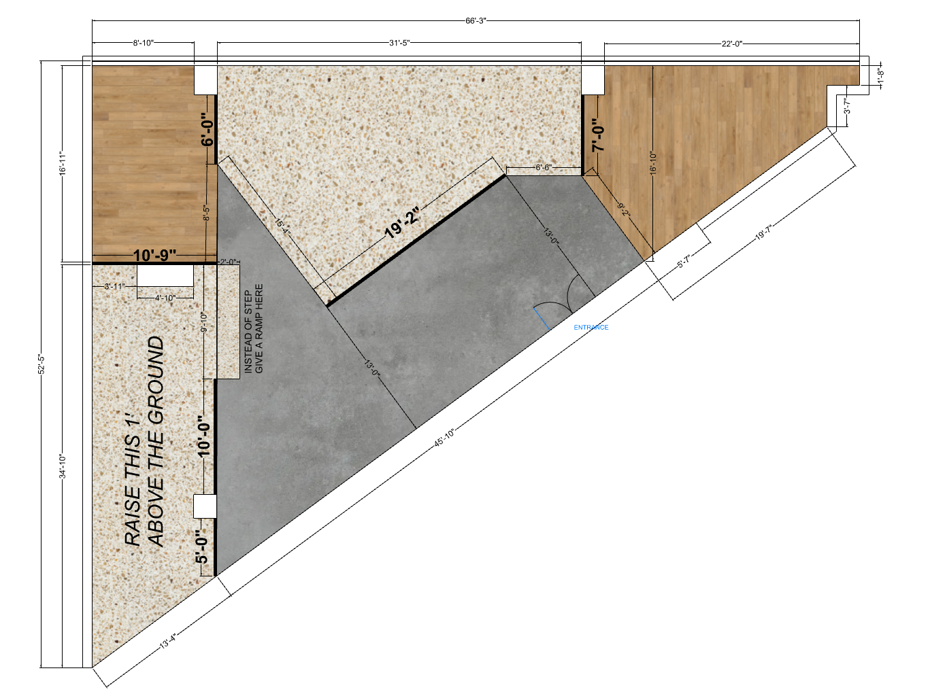Image resolution: width=947 pixels, height=694 pixels.
Task: Select the bold 7'-0" wall label
Action: pos(598,137)
